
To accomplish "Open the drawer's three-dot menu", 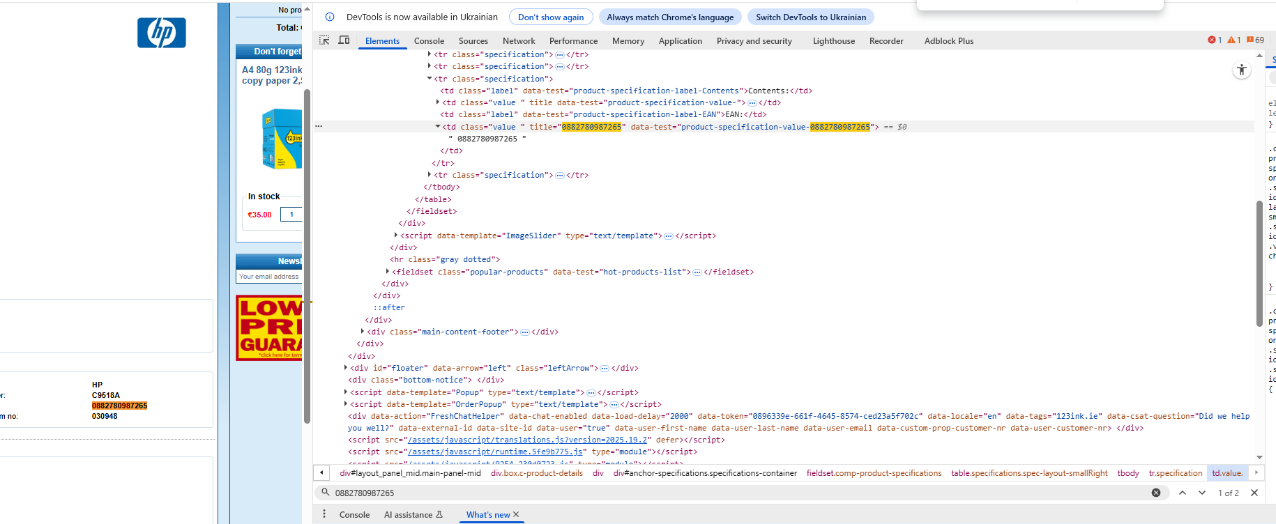I will click(x=324, y=514).
